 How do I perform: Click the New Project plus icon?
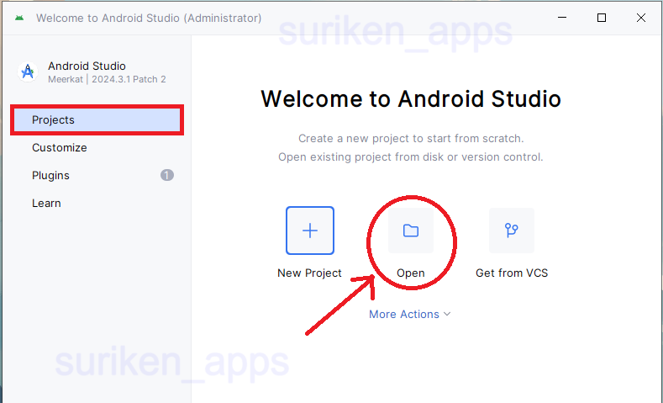(x=309, y=231)
